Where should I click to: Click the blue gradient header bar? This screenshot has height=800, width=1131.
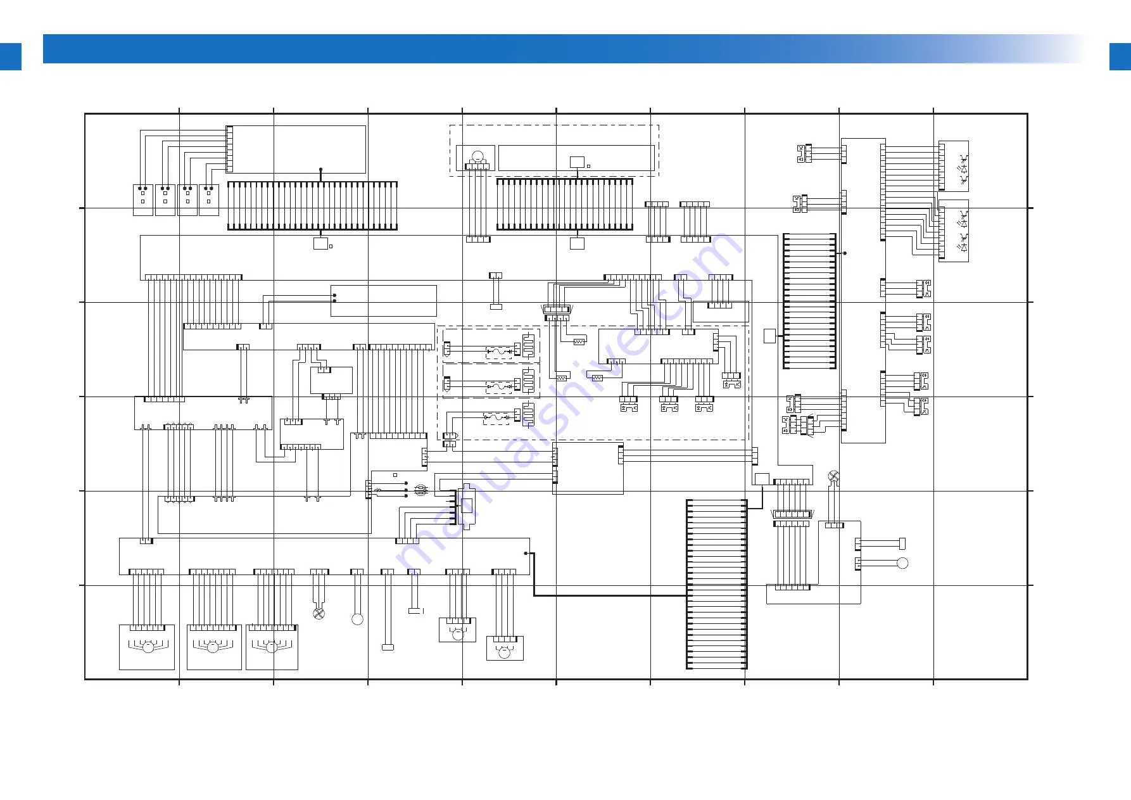565,49
